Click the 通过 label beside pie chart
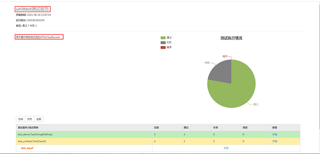This screenshot has width=320, height=154. click(256, 104)
